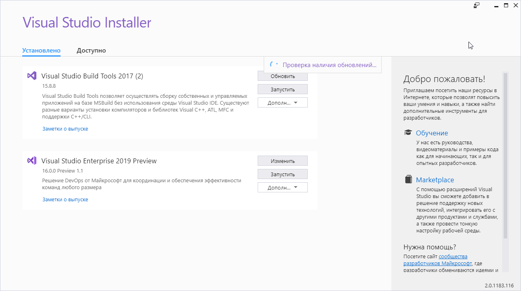Image resolution: width=521 pixels, height=291 pixels.
Task: Click the Visual Studio Enterprise 2019 Preview logo
Action: pyautogui.click(x=32, y=160)
